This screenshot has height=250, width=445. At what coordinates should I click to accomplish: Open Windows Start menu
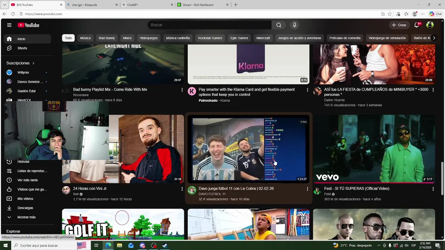click(5, 245)
